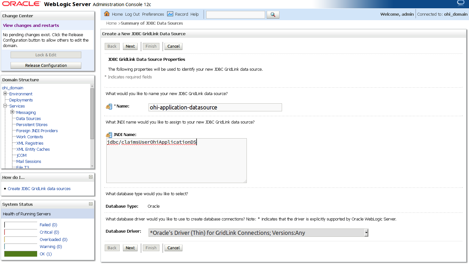The width and height of the screenshot is (469, 264).
Task: Click the OK (1) server status link
Action: pyautogui.click(x=45, y=254)
